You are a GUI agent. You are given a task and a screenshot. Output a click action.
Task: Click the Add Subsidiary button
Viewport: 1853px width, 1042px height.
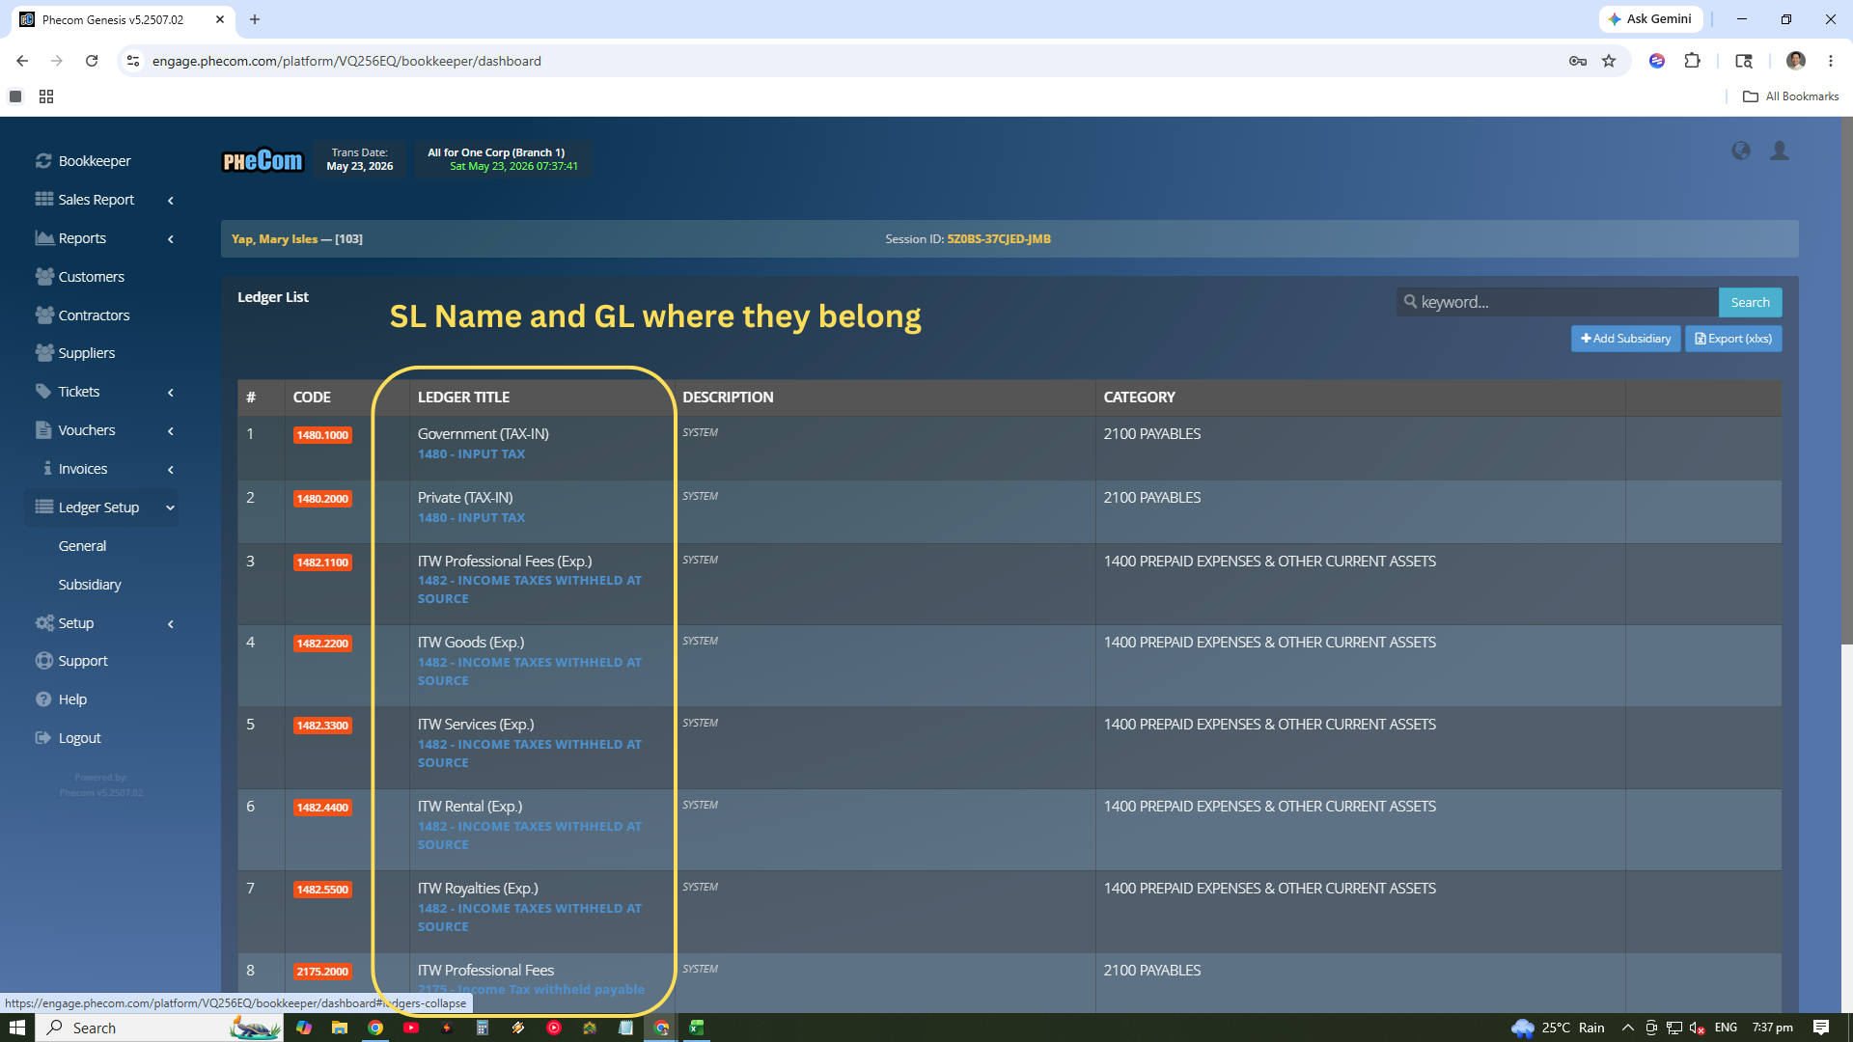tap(1625, 339)
